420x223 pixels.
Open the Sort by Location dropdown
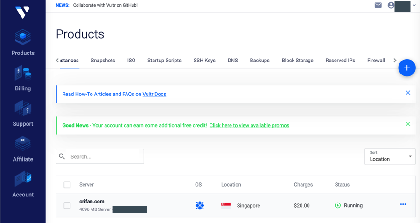coord(390,156)
